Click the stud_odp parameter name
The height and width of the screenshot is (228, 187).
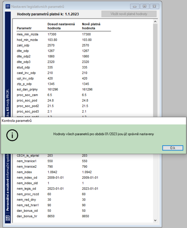pos(23,68)
